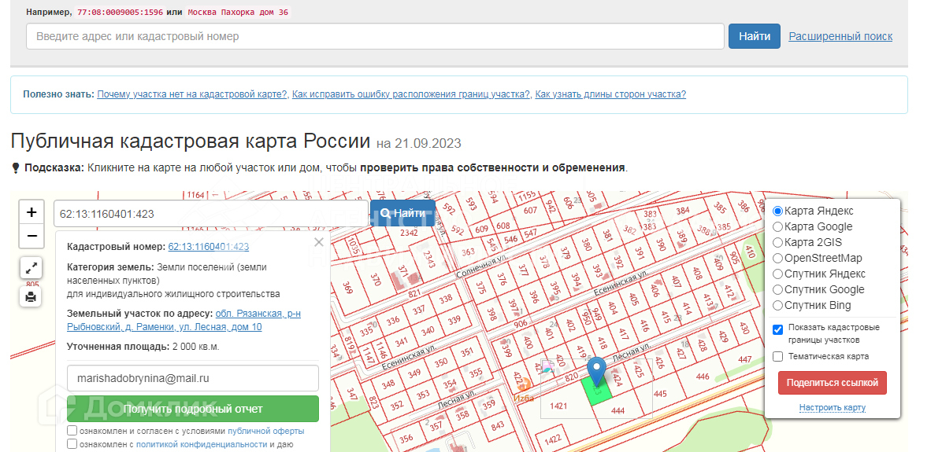Click Получить подробный отчет button
942x452 pixels.
(x=193, y=409)
